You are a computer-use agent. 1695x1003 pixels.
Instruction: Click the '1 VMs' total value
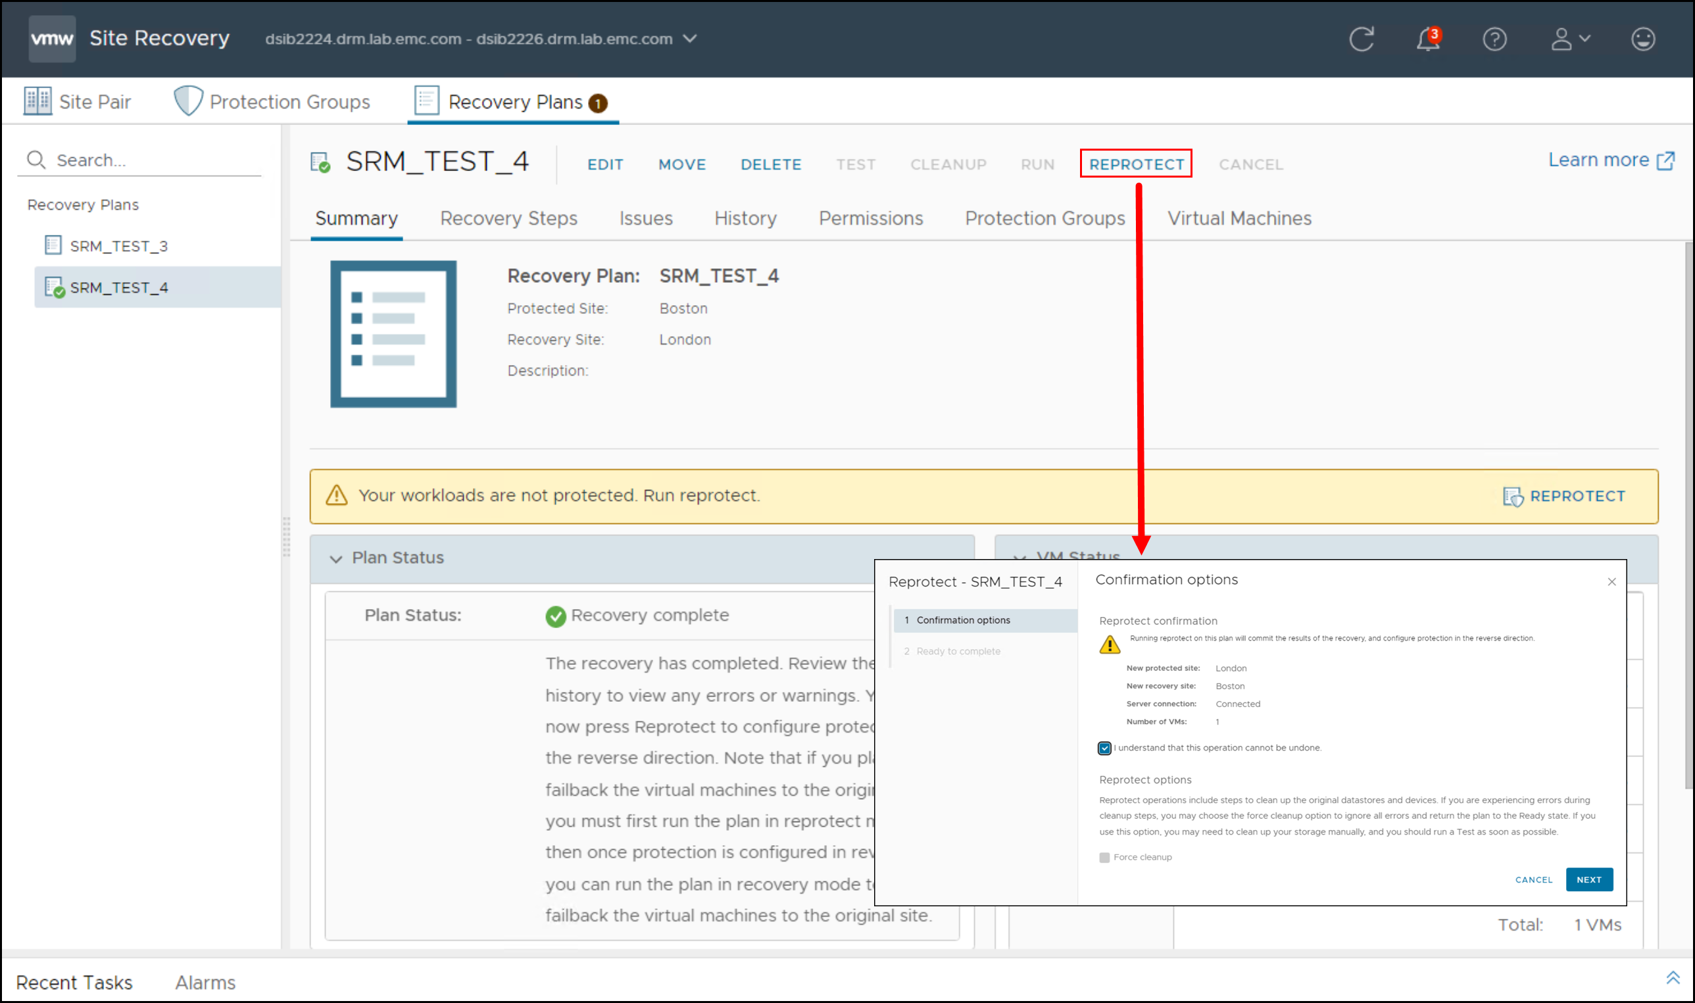pyautogui.click(x=1598, y=925)
